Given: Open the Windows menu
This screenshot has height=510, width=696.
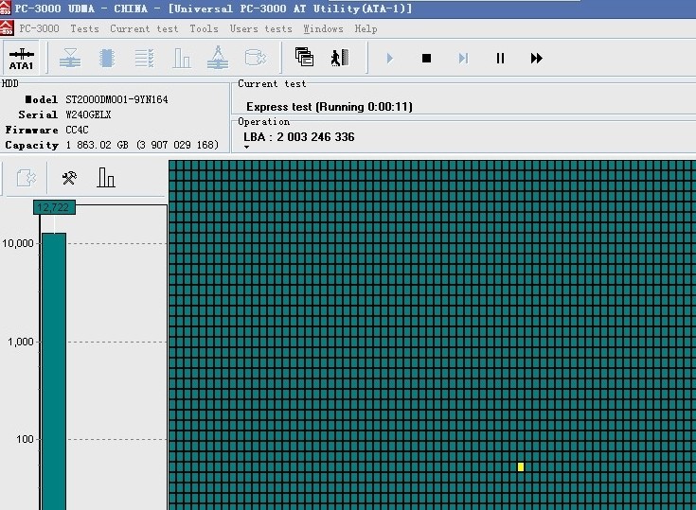Looking at the screenshot, I should (x=323, y=28).
